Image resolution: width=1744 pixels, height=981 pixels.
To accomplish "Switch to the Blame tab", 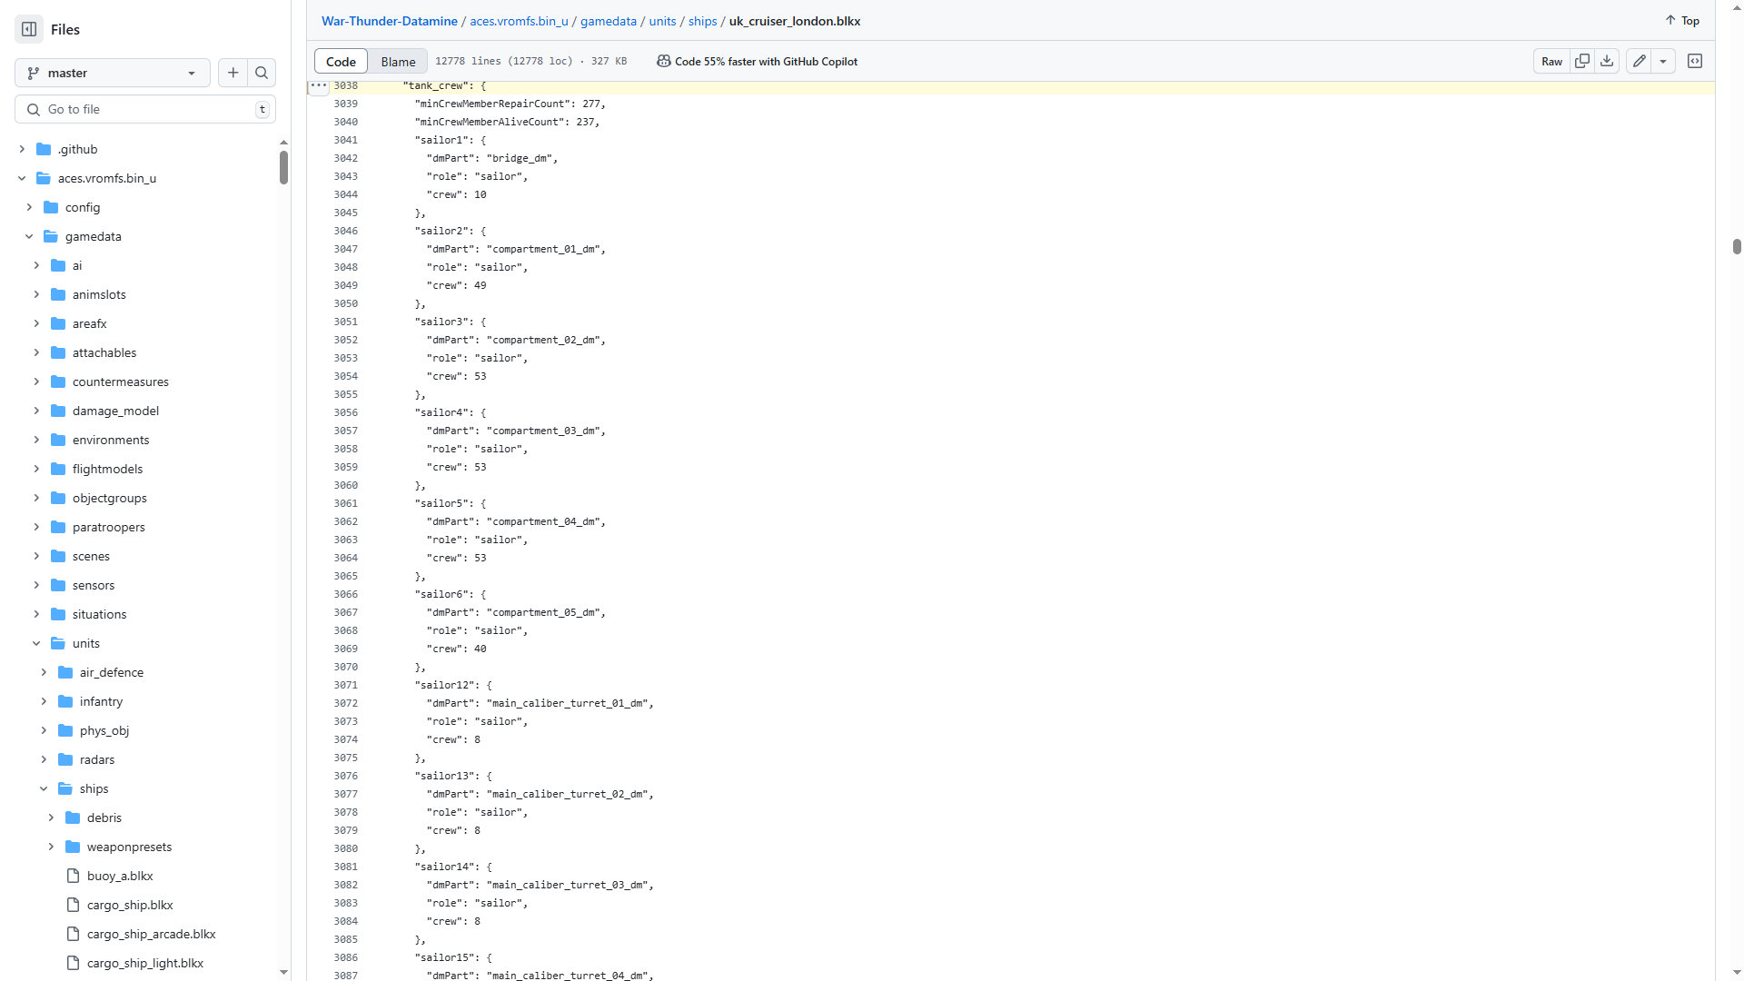I will (x=398, y=61).
